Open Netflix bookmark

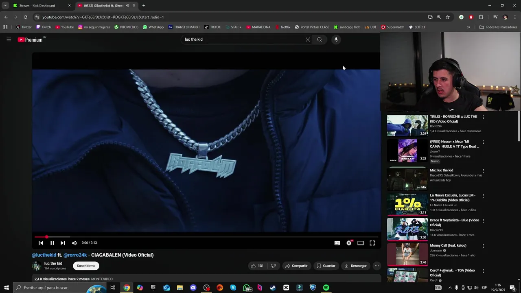pyautogui.click(x=282, y=27)
